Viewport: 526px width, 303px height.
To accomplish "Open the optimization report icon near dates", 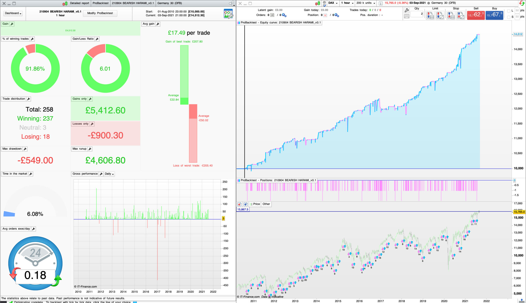I will tap(228, 14).
